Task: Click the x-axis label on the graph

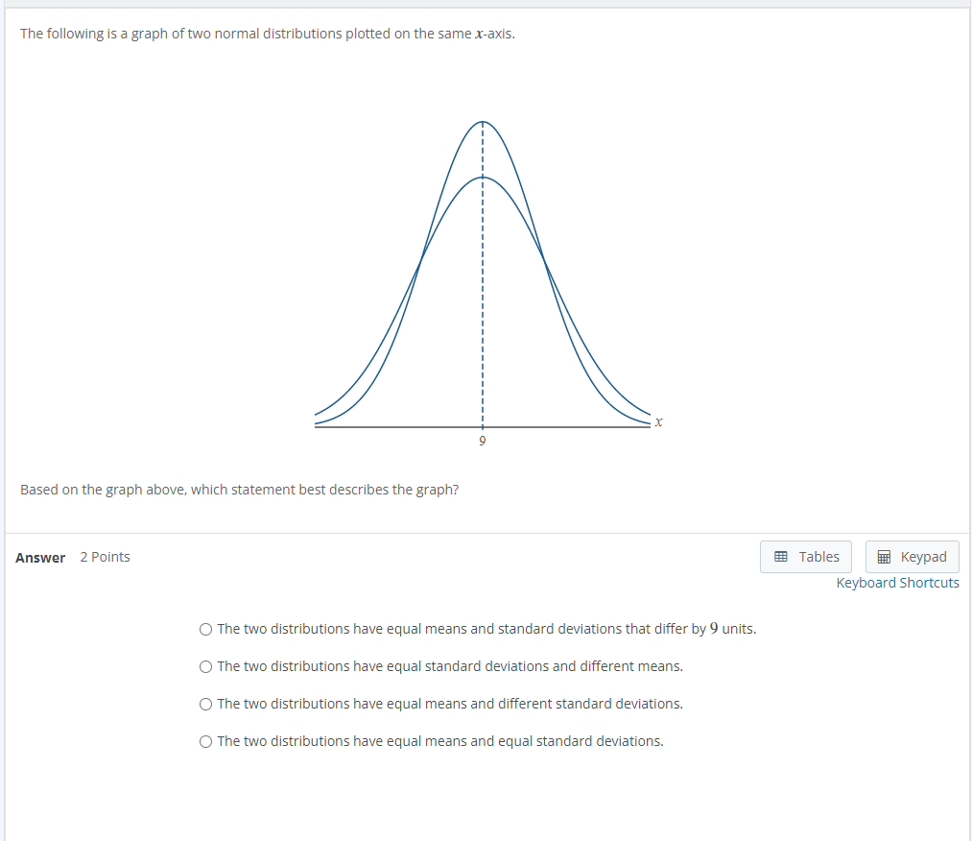Action: [x=657, y=420]
